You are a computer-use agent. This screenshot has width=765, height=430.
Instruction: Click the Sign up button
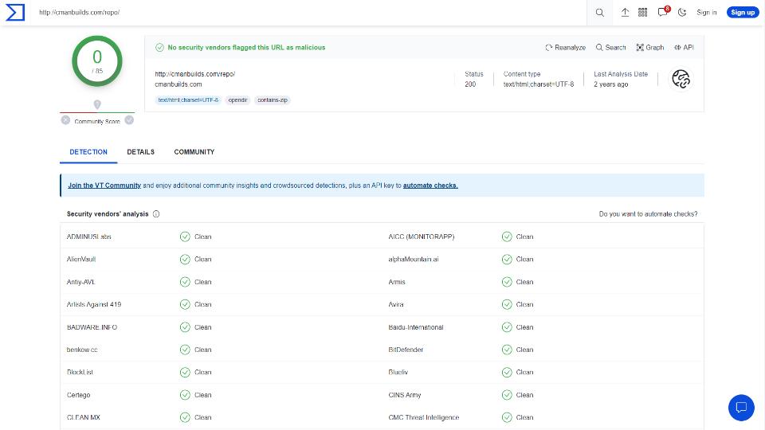tap(743, 12)
